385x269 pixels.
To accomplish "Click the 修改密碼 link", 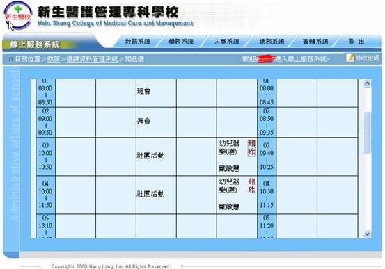I will (368, 58).
